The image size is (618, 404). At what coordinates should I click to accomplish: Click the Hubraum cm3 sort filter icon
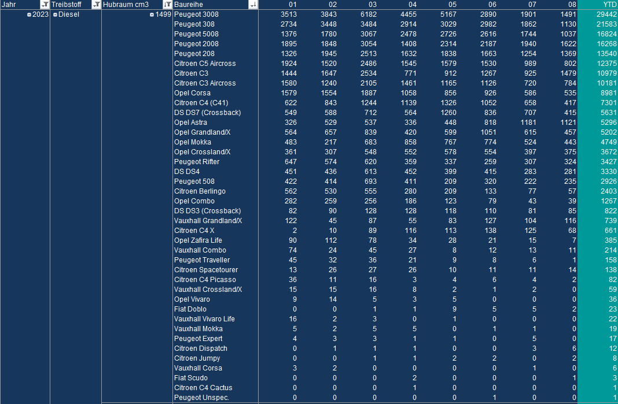(x=167, y=5)
